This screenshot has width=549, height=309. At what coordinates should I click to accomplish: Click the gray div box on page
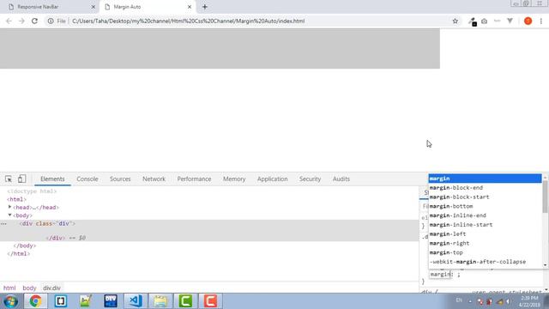point(220,48)
